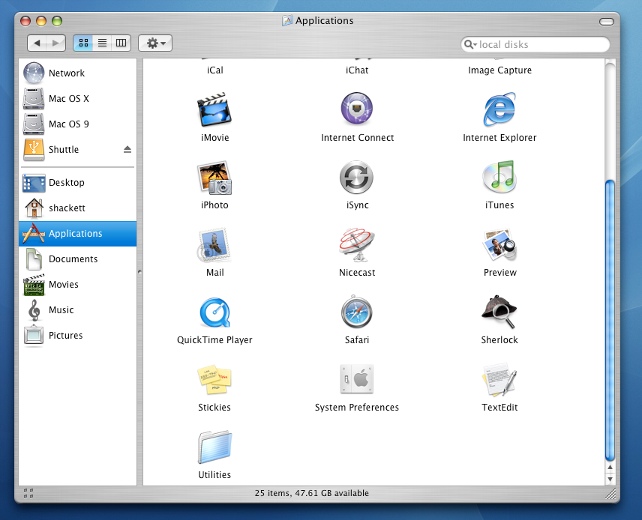This screenshot has height=520, width=642.
Task: Click the local disks search field
Action: pyautogui.click(x=535, y=45)
